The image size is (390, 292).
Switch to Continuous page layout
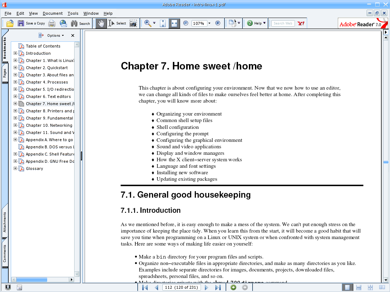pyautogui.click(x=359, y=288)
